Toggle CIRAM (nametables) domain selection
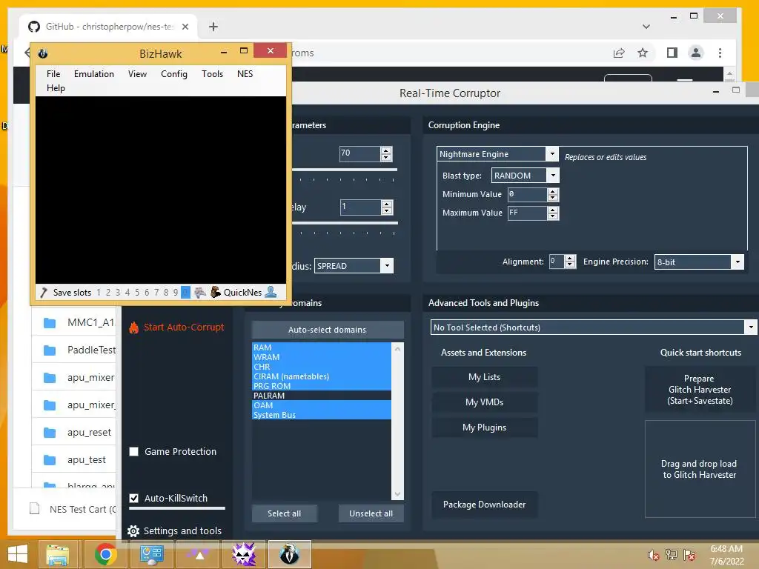The image size is (759, 569). pos(322,376)
